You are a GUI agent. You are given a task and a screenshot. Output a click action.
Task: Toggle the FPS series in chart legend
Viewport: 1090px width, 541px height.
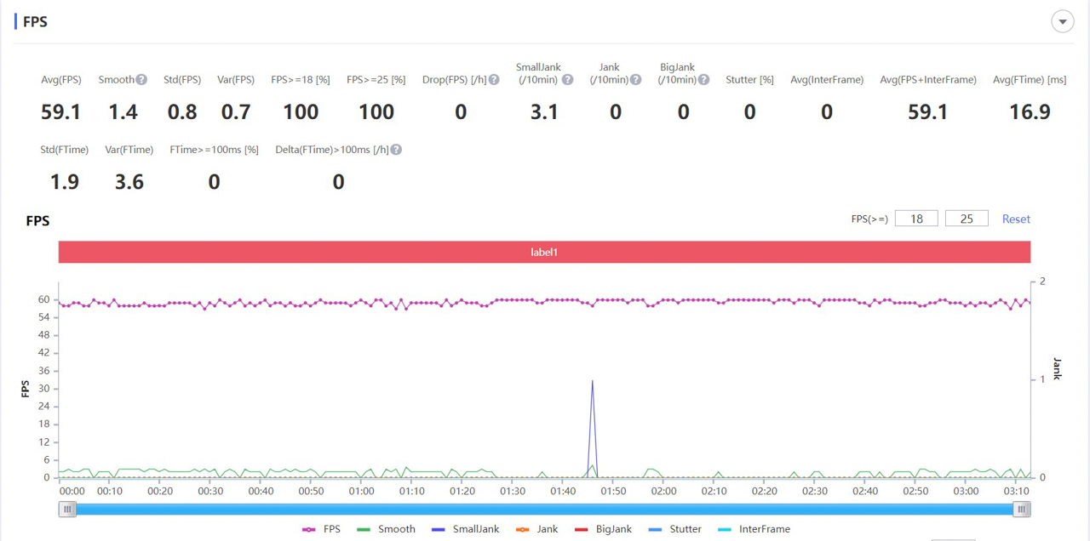pos(322,529)
